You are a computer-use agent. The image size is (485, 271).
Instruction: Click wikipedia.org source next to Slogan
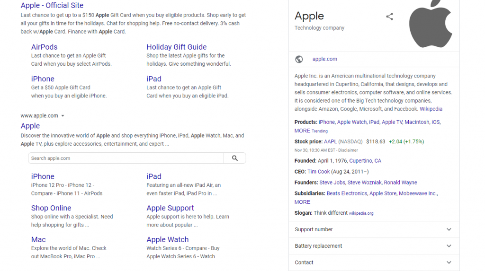click(361, 213)
